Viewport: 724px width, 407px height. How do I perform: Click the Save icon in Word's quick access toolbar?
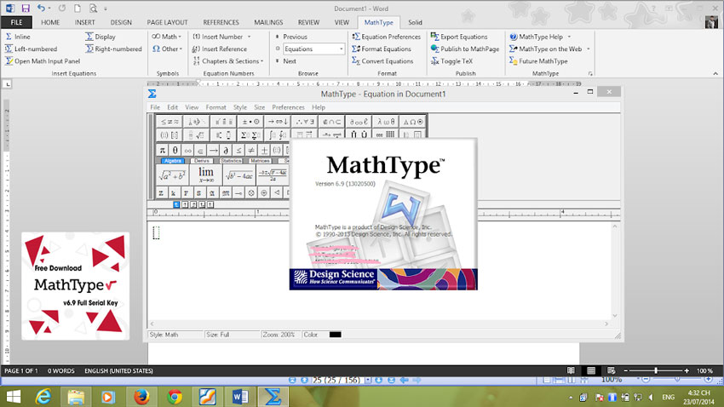click(26, 9)
